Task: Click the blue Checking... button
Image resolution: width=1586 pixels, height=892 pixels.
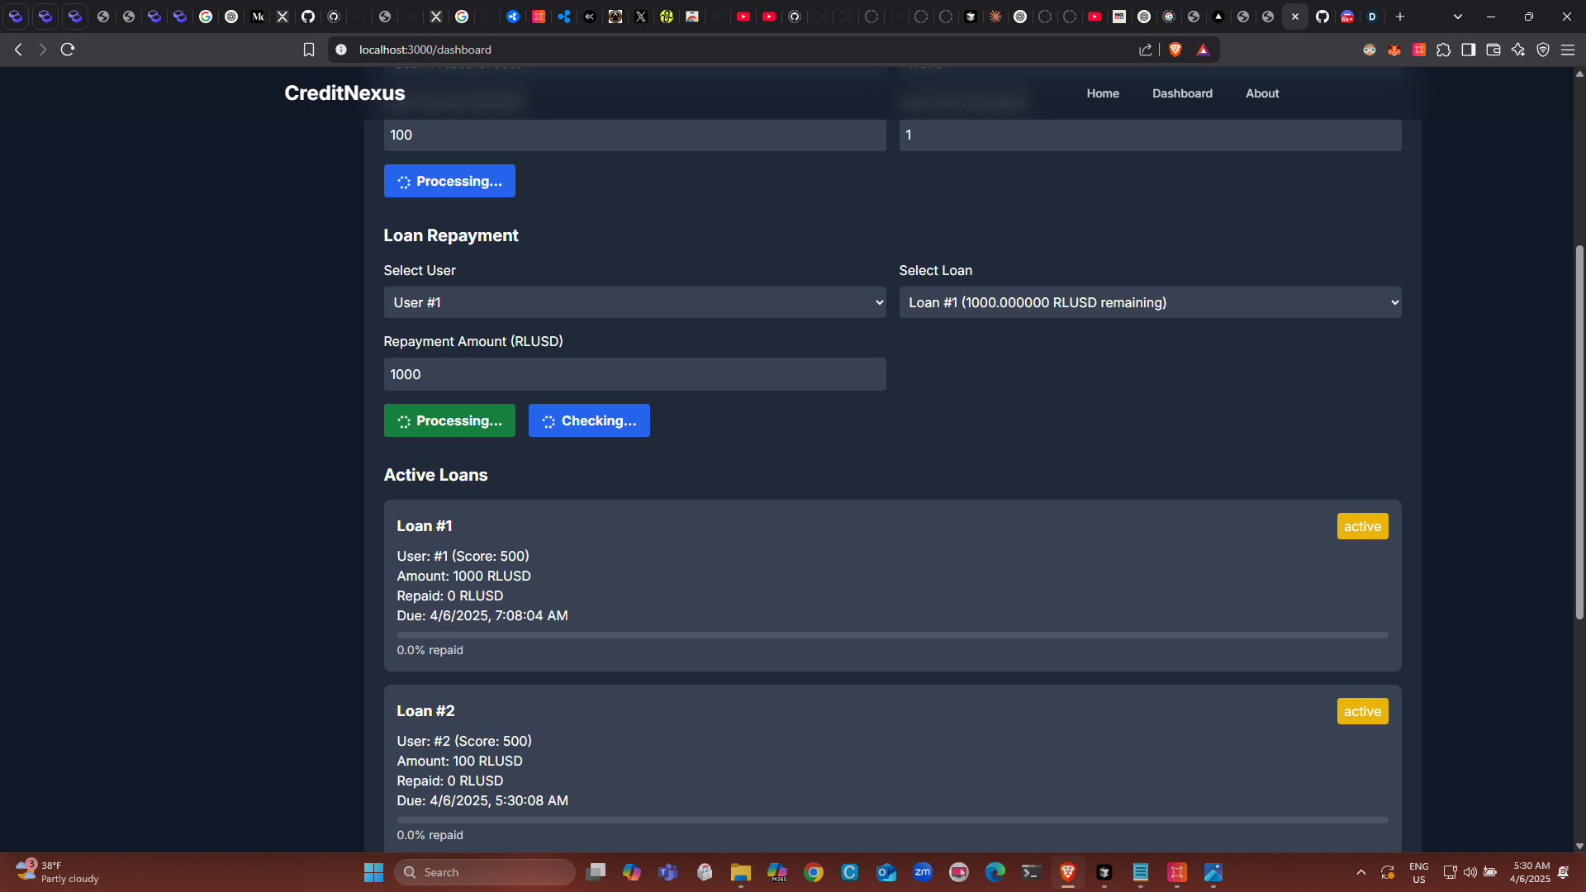Action: [x=589, y=420]
